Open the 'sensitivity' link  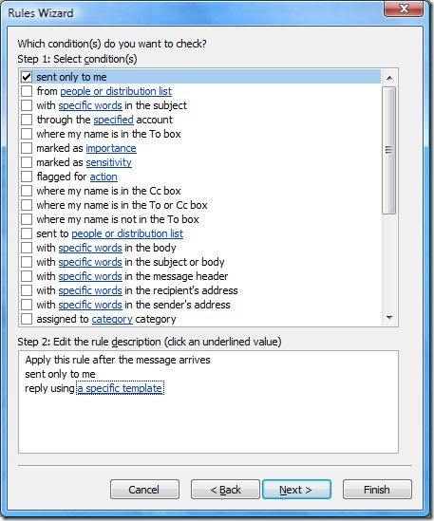[x=109, y=162]
